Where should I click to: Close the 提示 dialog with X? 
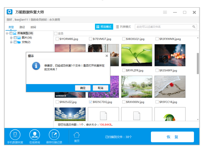coord(107,56)
